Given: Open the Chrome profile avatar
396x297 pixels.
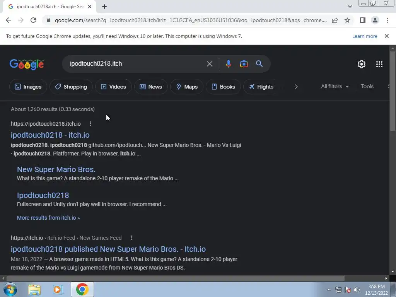Looking at the screenshot, I should (x=375, y=20).
